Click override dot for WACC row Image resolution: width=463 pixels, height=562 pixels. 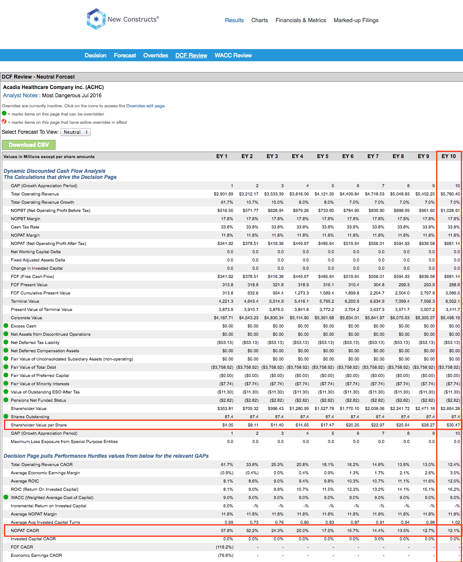click(6, 497)
